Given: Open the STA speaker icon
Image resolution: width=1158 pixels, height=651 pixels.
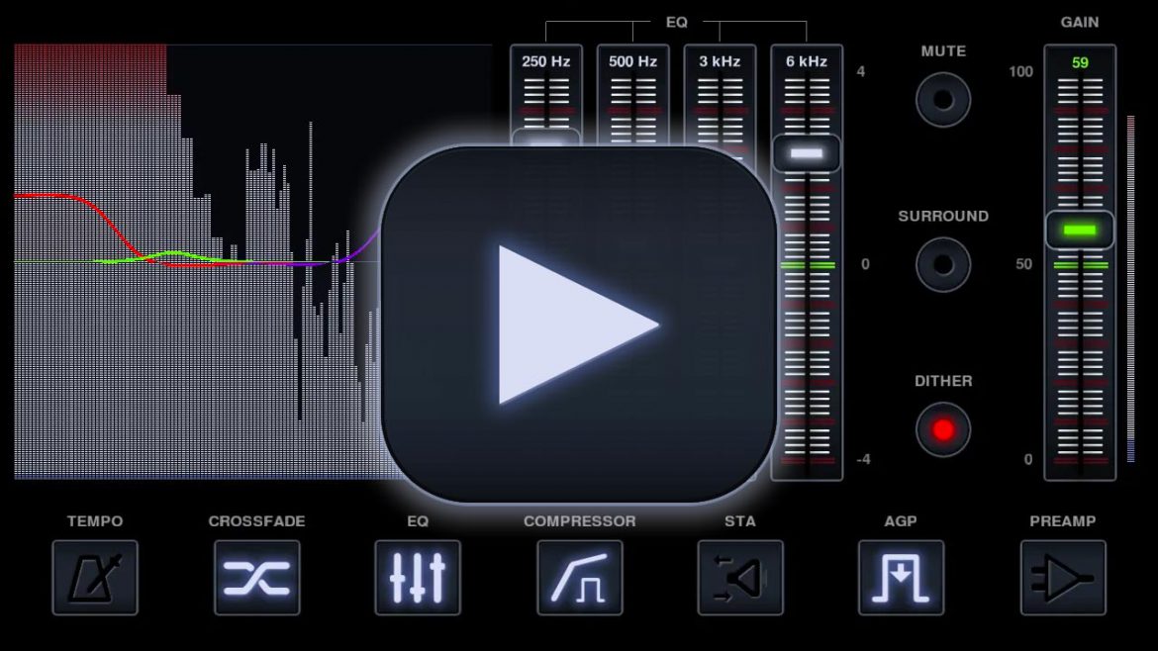Looking at the screenshot, I should coord(740,578).
